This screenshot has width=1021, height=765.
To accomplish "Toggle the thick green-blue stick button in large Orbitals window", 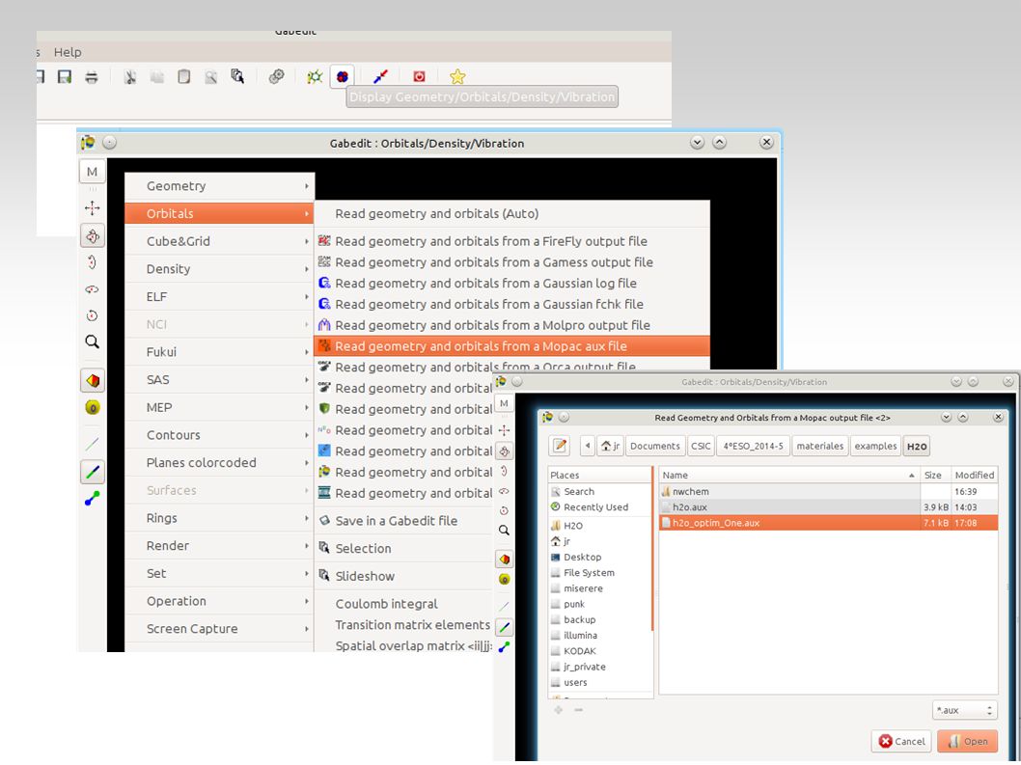I will click(92, 472).
